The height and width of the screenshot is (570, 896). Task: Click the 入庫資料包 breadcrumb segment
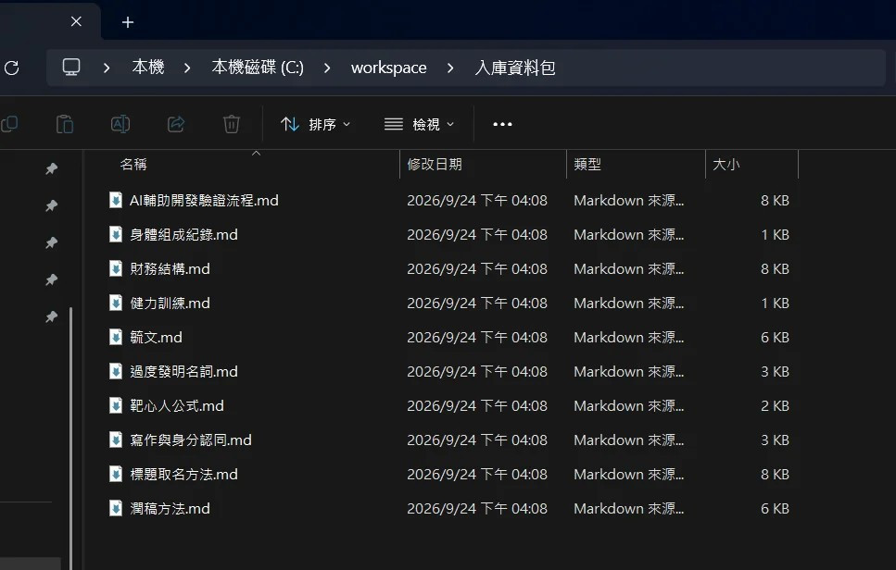click(x=515, y=68)
